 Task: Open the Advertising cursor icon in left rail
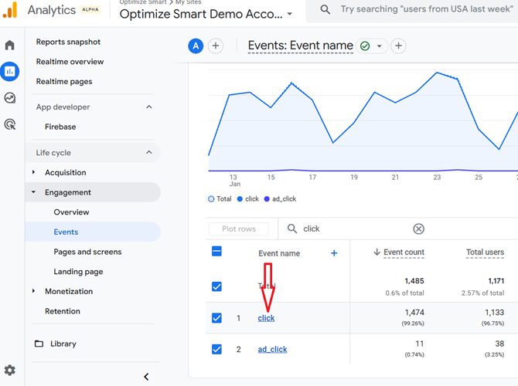click(9, 124)
